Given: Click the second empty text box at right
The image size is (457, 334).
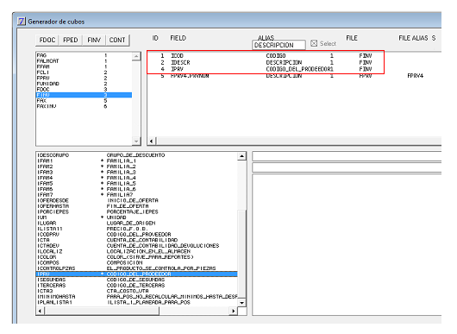Looking at the screenshot, I should click(347, 167).
